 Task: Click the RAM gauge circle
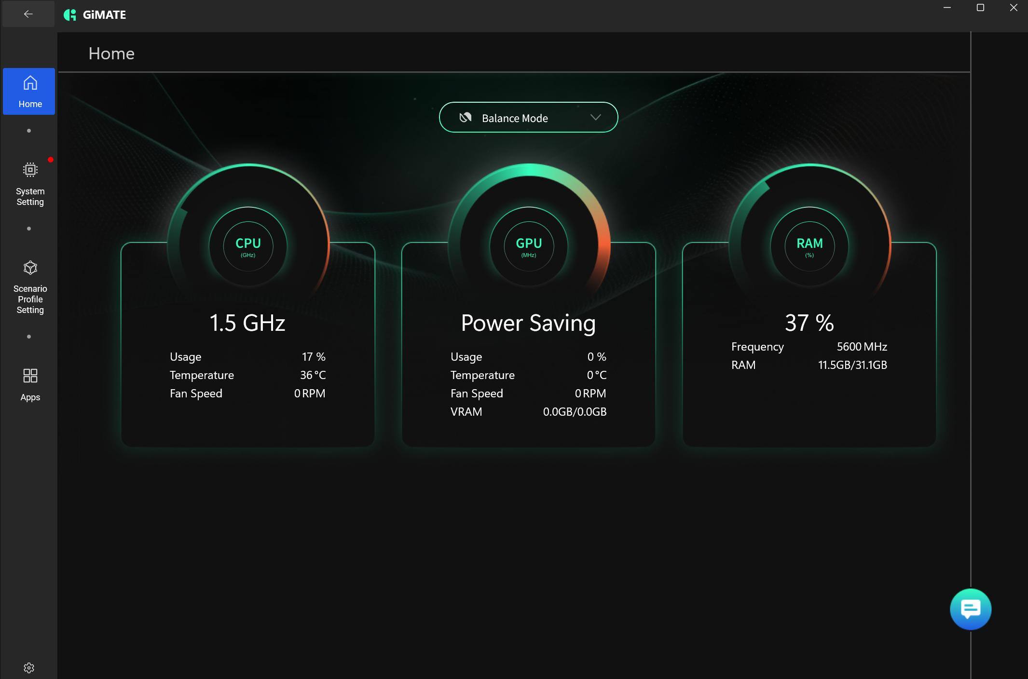(x=809, y=246)
